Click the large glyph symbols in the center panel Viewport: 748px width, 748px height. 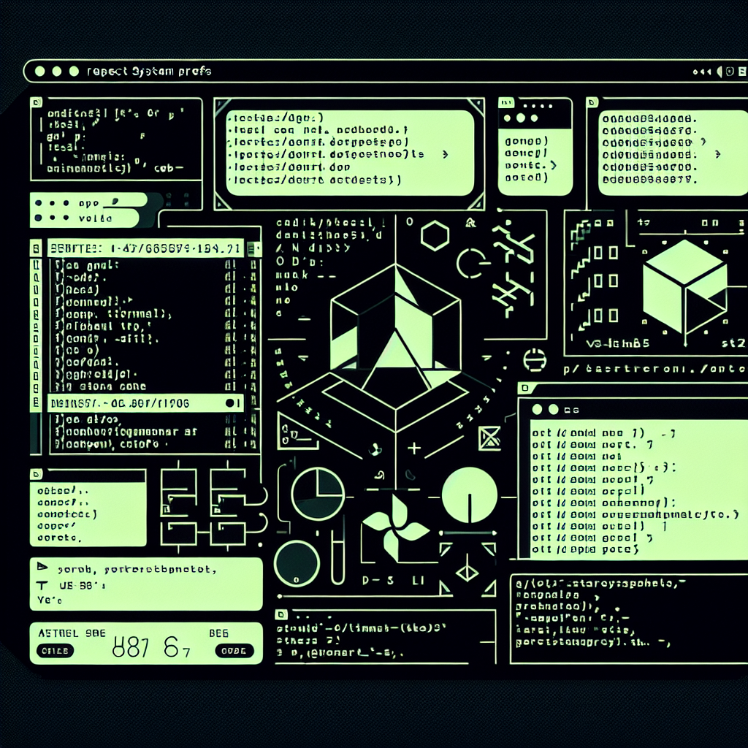tap(514, 267)
